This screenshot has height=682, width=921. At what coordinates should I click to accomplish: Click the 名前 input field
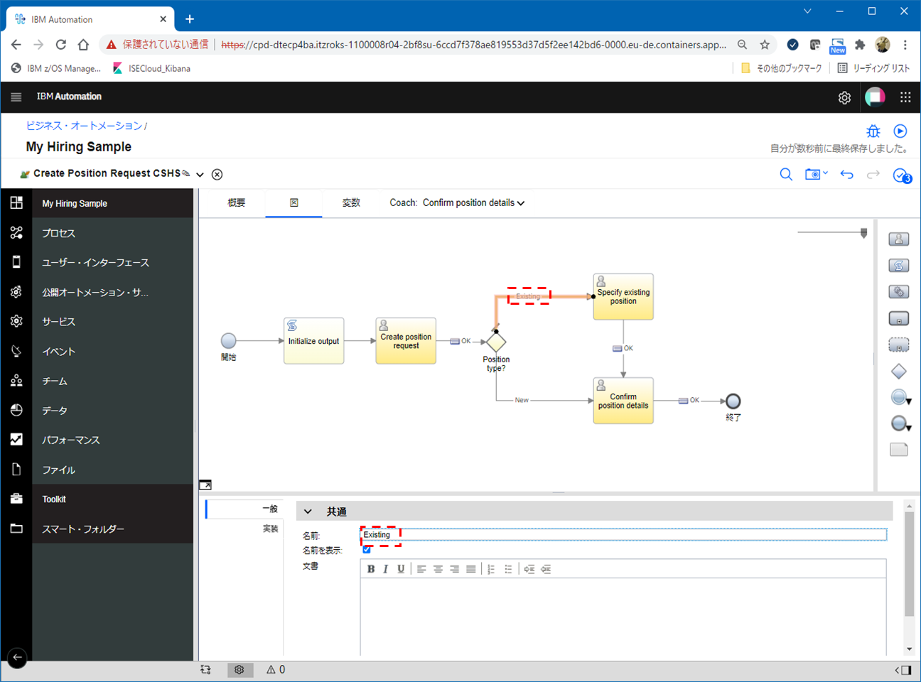pyautogui.click(x=623, y=534)
